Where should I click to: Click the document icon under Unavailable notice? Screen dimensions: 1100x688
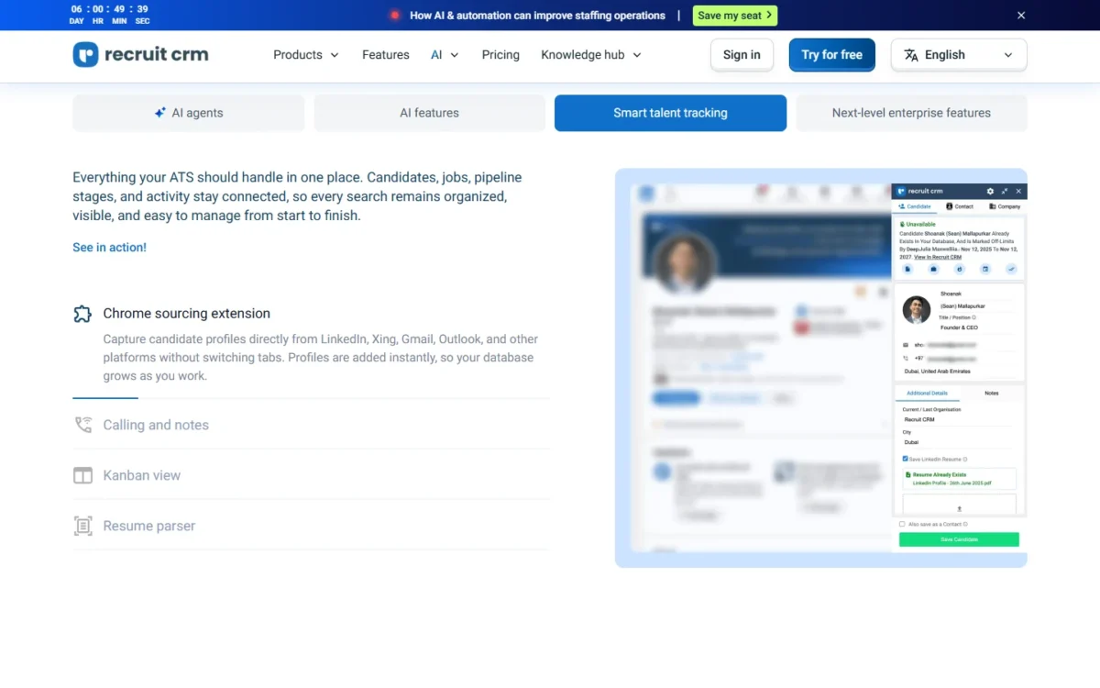coord(907,269)
